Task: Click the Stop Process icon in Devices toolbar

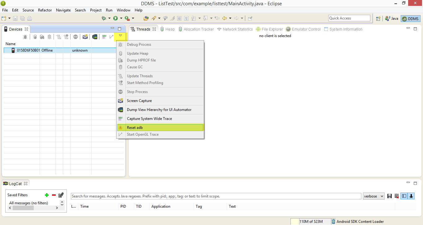Action: 76,37
